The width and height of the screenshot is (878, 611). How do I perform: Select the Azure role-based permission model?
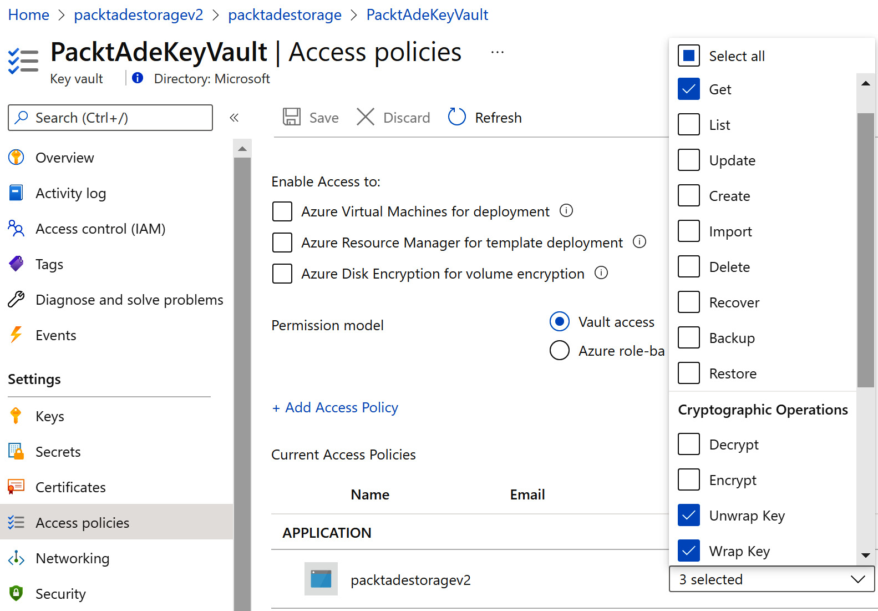pos(559,351)
